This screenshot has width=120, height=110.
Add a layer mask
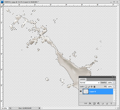click(x=94, y=103)
